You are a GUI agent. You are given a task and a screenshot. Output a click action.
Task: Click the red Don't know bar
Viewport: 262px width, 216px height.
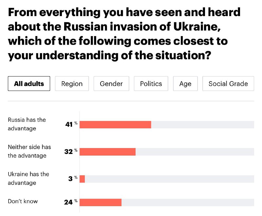pyautogui.click(x=101, y=203)
